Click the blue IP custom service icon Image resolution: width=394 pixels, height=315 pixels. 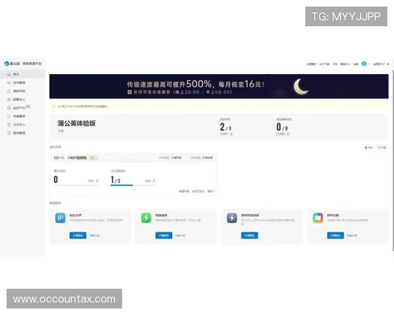click(x=60, y=218)
